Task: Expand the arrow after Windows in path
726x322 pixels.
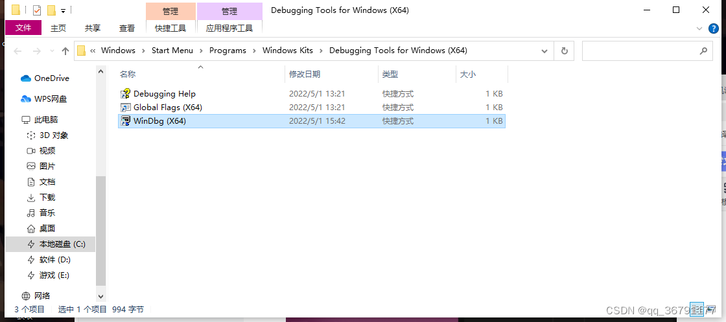Action: point(143,51)
